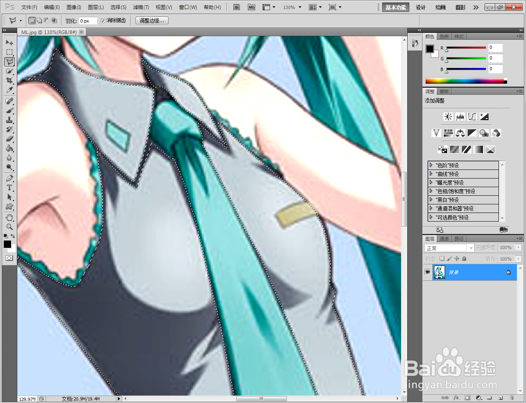This screenshot has width=526, height=403.
Task: Select the Dodge tool
Action: [x=9, y=167]
